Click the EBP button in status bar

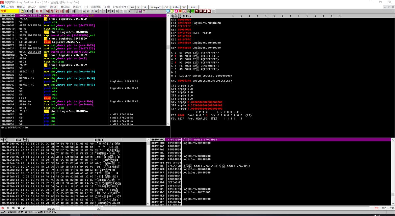pyautogui.click(x=384, y=208)
